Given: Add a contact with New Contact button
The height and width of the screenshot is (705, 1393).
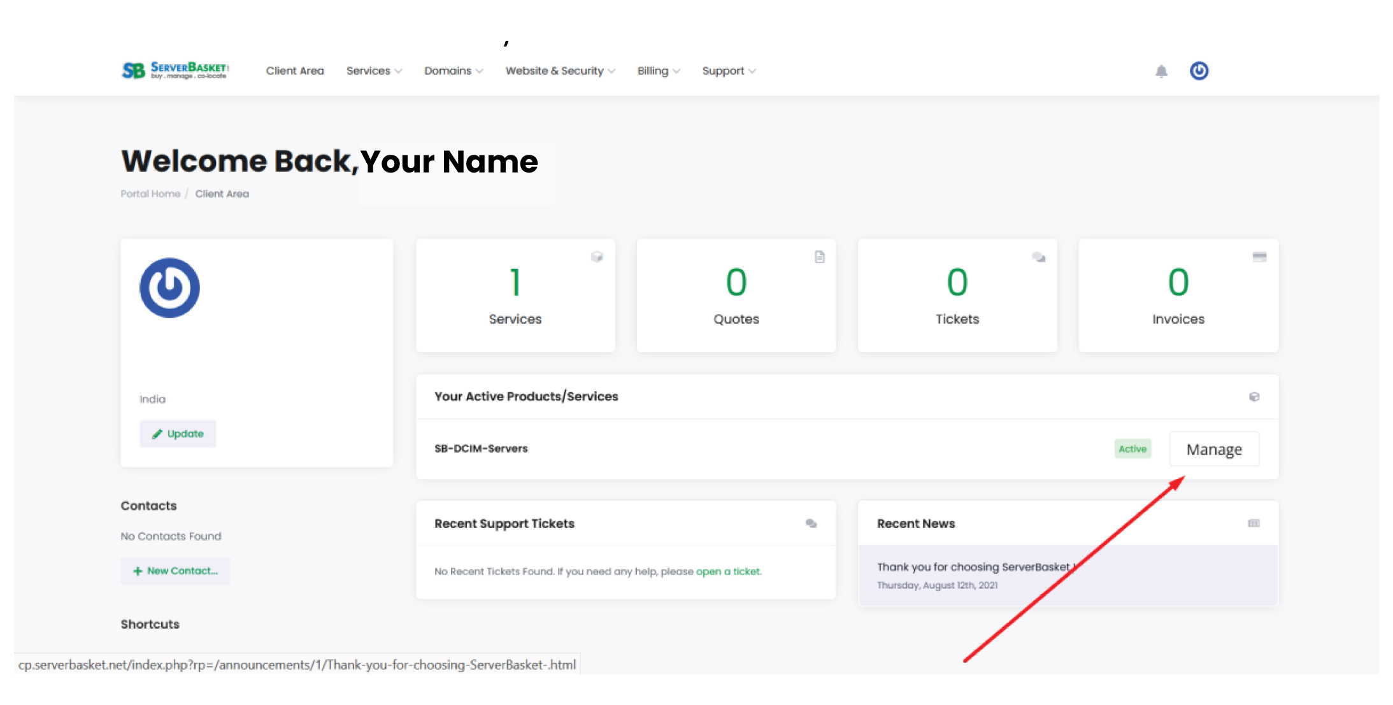Looking at the screenshot, I should pyautogui.click(x=175, y=571).
